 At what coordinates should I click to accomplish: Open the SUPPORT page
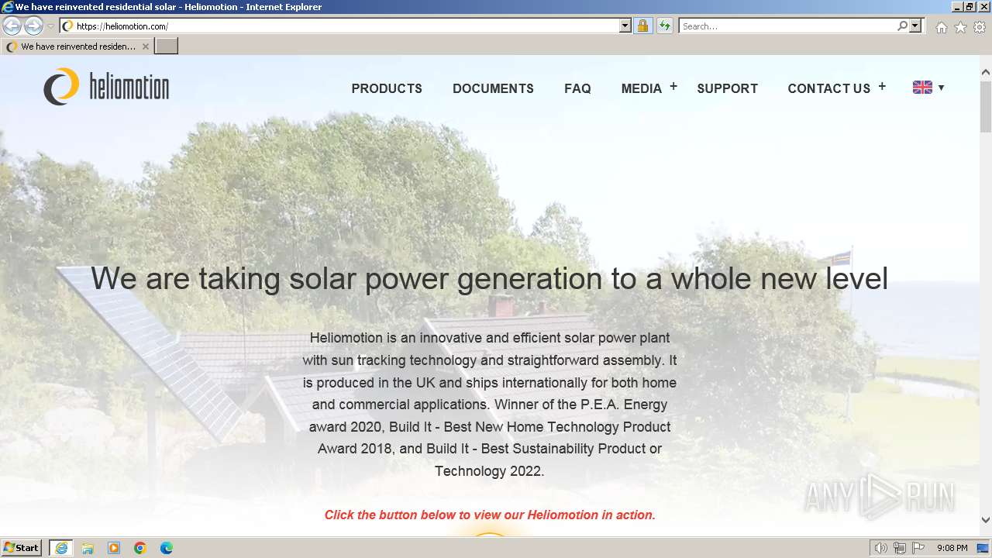727,88
